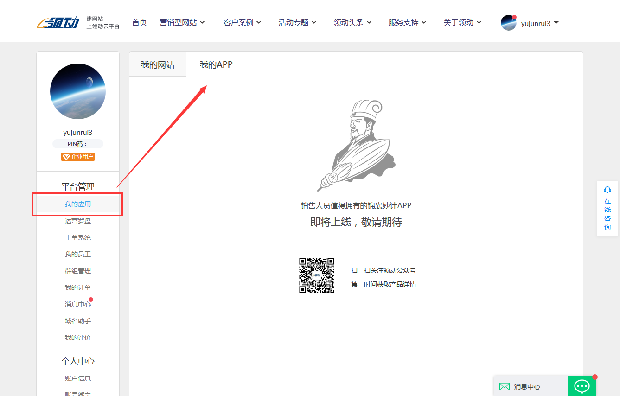Open the green chat bubble icon
The image size is (620, 396).
tap(582, 386)
